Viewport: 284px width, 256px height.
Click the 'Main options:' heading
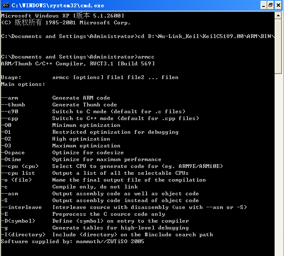point(23,84)
